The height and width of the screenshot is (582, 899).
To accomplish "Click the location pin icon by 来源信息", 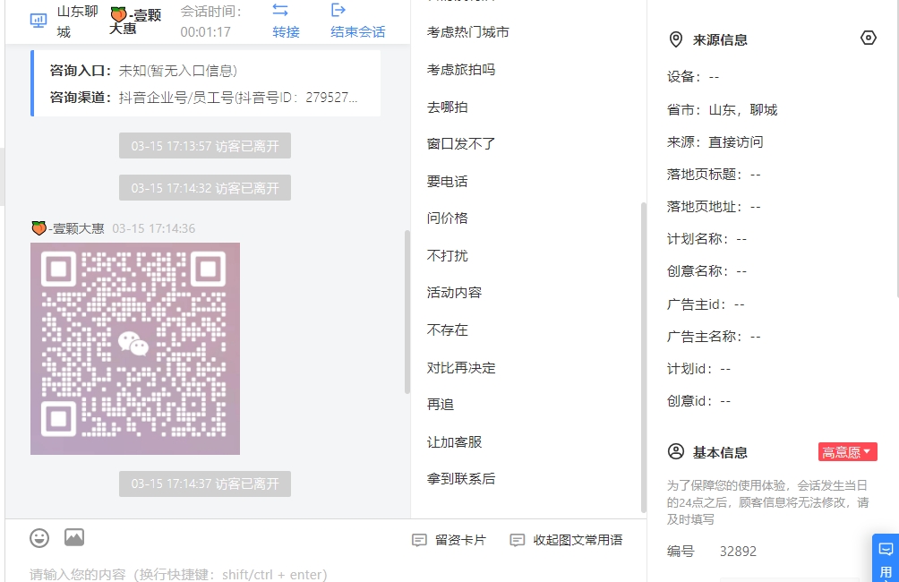I will tap(676, 39).
